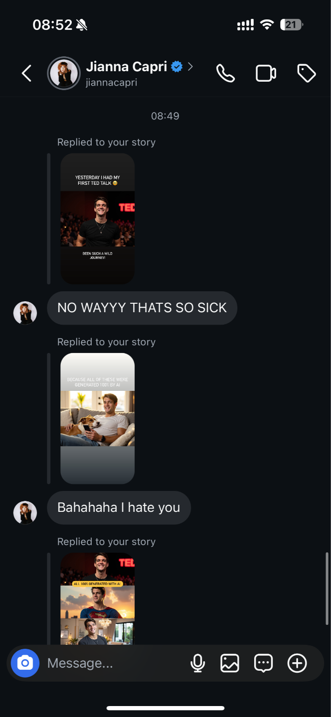Open saved replies speech bubble icon
The height and width of the screenshot is (717, 331).
(263, 663)
